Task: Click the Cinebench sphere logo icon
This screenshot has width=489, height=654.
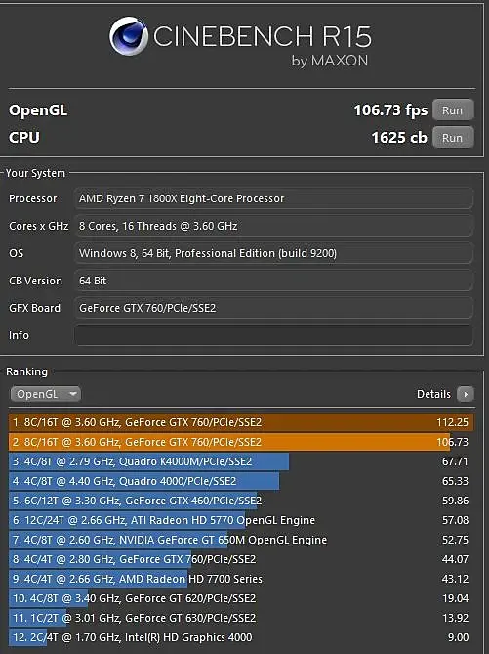Action: pyautogui.click(x=128, y=36)
